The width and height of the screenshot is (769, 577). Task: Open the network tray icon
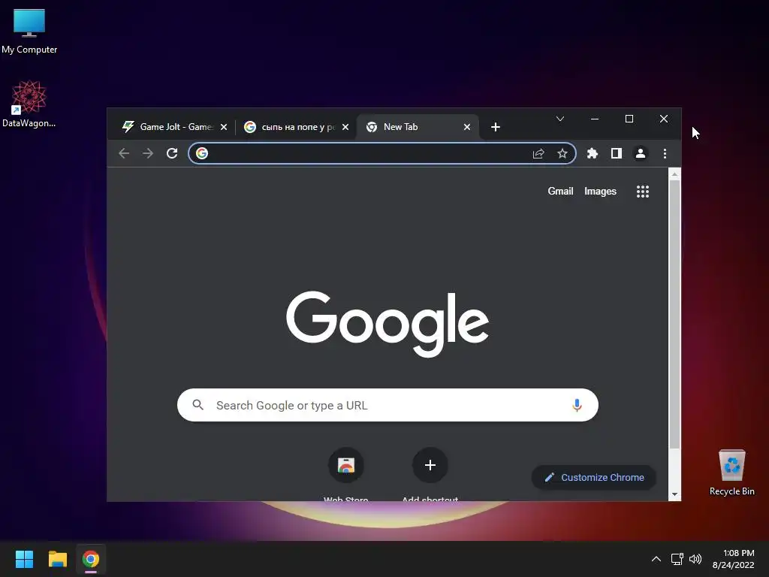[677, 559]
